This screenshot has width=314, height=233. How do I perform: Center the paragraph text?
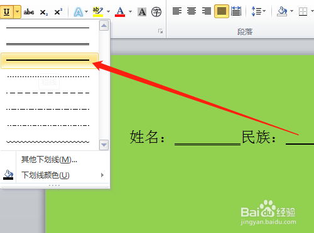[x=192, y=11]
